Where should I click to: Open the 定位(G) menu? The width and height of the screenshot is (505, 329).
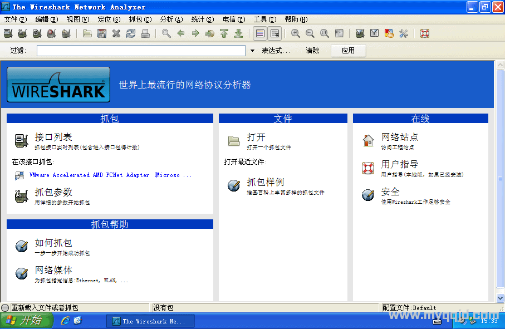(109, 19)
